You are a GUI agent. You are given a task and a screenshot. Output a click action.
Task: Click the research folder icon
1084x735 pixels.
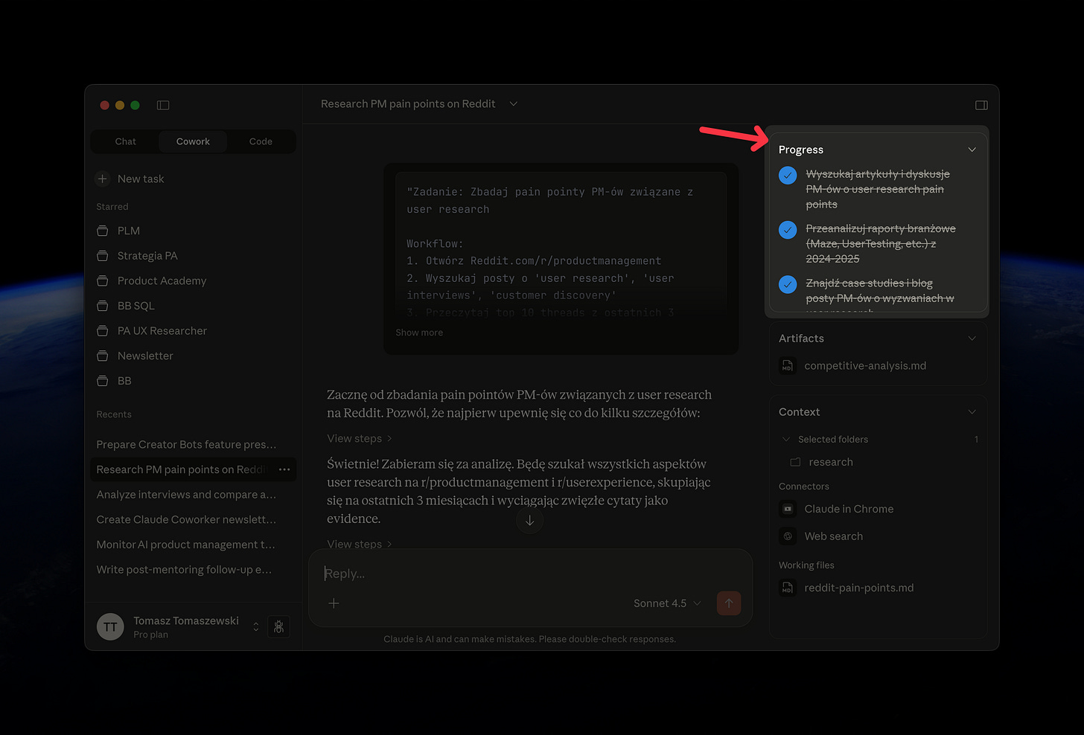click(795, 462)
